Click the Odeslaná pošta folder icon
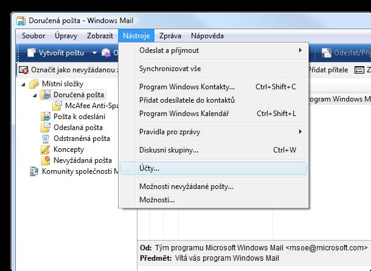The height and width of the screenshot is (271, 371). point(46,128)
